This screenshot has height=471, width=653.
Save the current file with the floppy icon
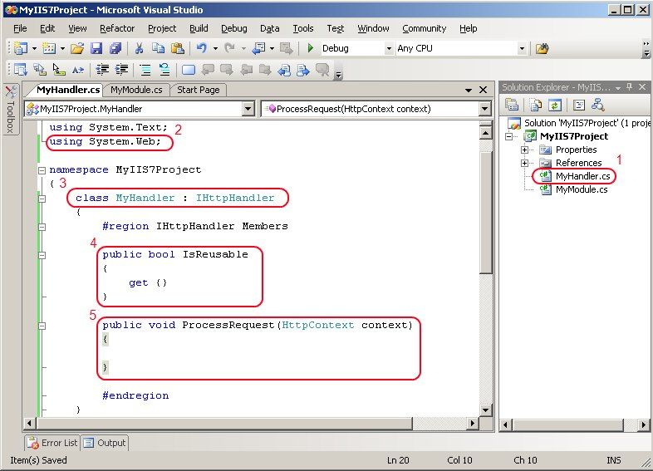96,48
